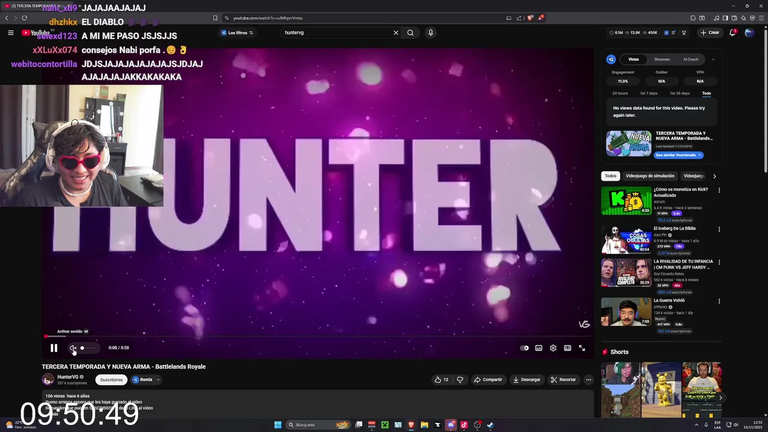Dislike the video with thumbs down
This screenshot has height=432, width=768.
(460, 379)
